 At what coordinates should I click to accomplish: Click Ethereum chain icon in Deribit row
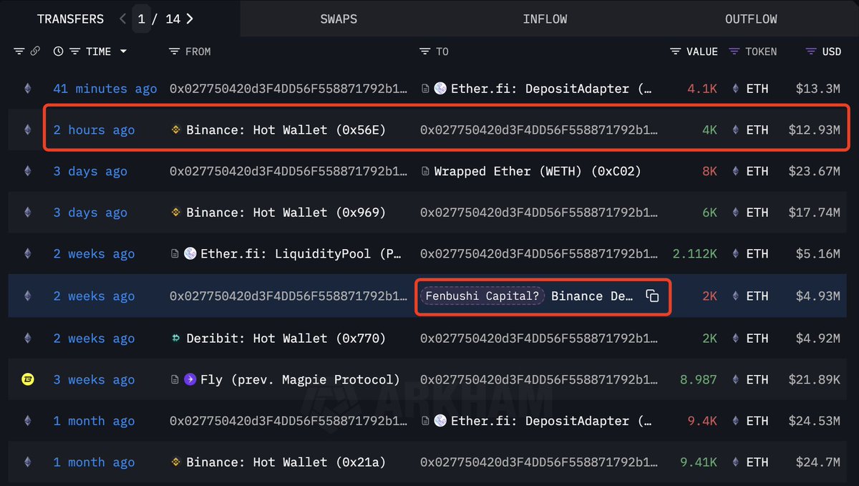click(x=28, y=338)
